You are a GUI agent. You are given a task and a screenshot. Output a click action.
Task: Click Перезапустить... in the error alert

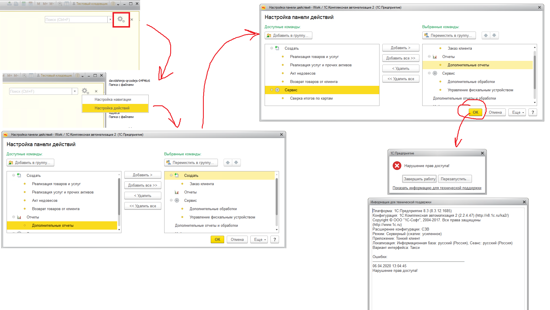point(455,179)
